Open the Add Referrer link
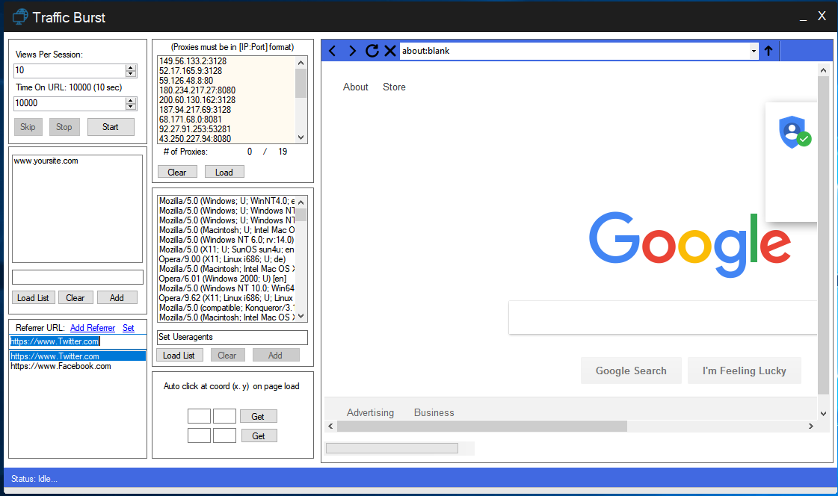The height and width of the screenshot is (496, 838). (x=93, y=328)
